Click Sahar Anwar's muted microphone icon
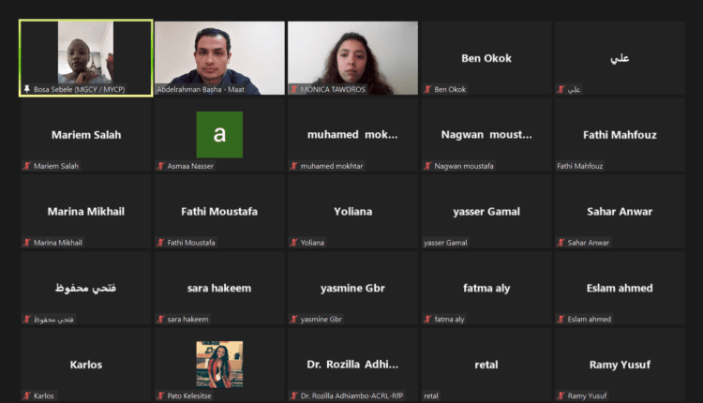The height and width of the screenshot is (403, 703). point(561,243)
